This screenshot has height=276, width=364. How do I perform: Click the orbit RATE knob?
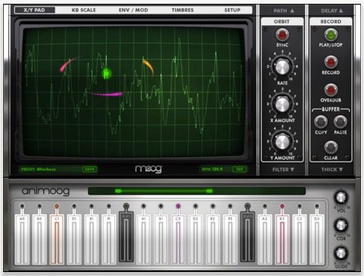[282, 66]
